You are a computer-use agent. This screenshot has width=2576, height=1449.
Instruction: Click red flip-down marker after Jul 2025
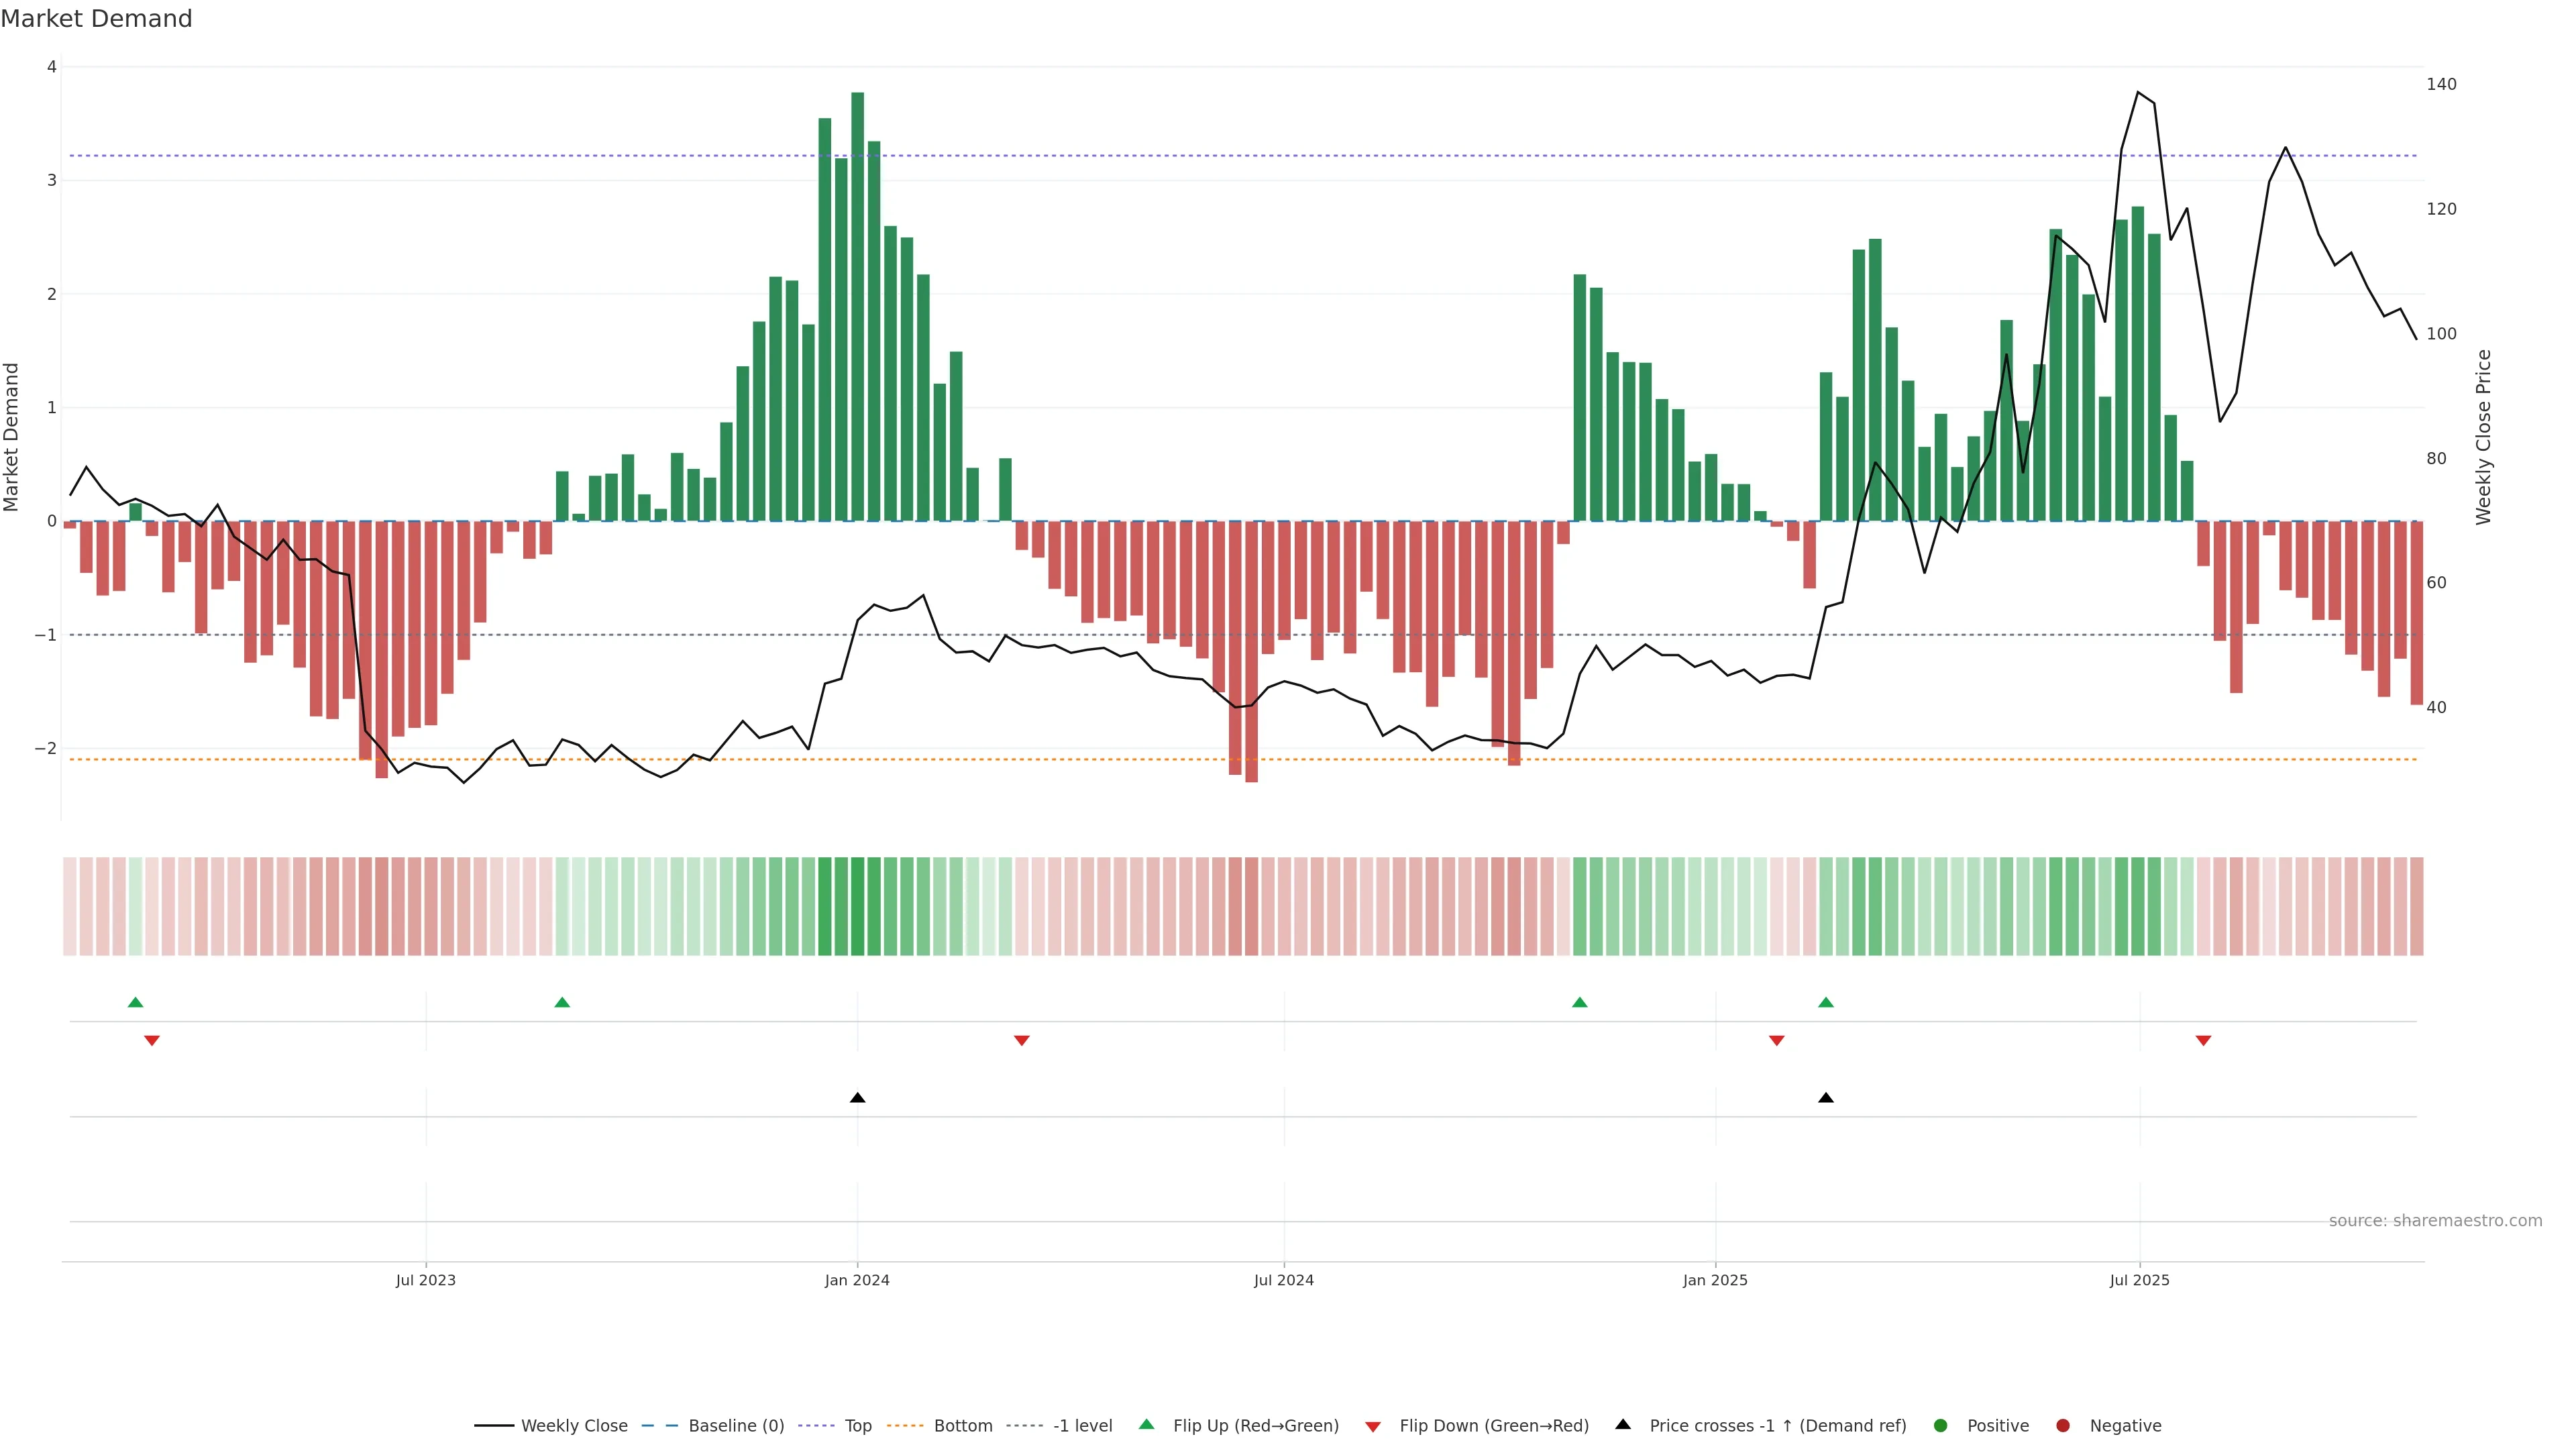coord(2203,1041)
